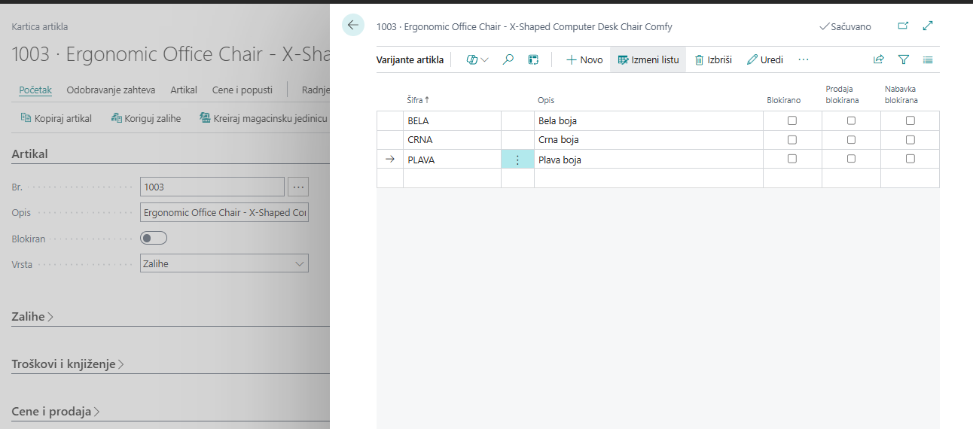Click the list view layout icon
The height and width of the screenshot is (429, 973).
[x=928, y=59]
